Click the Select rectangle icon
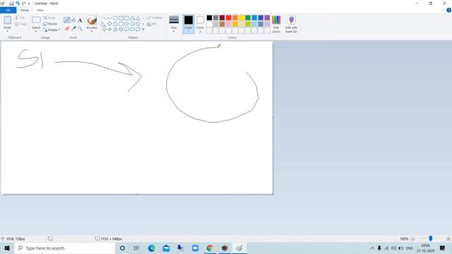 pyautogui.click(x=36, y=20)
